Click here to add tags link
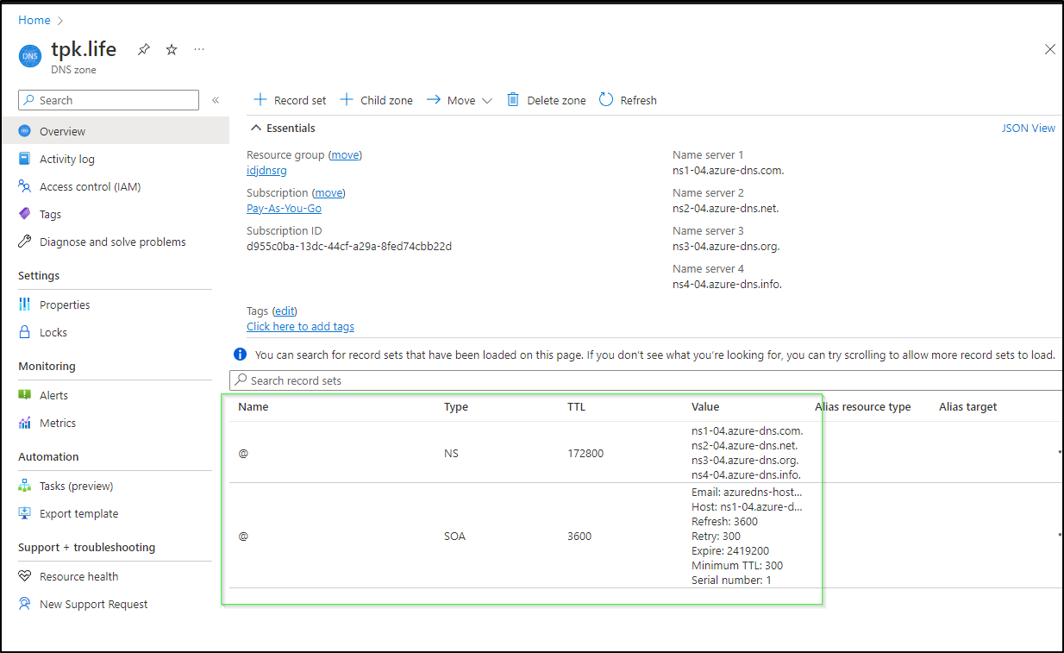 coord(300,327)
